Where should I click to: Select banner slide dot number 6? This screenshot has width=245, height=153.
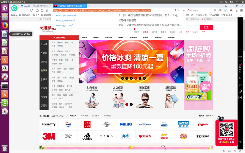(x=144, y=78)
